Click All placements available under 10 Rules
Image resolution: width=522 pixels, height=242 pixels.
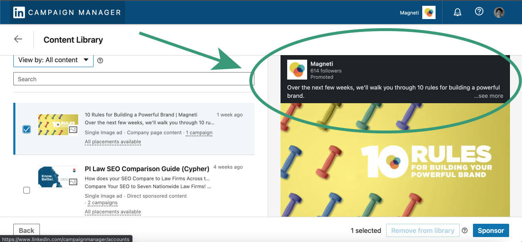pos(113,142)
